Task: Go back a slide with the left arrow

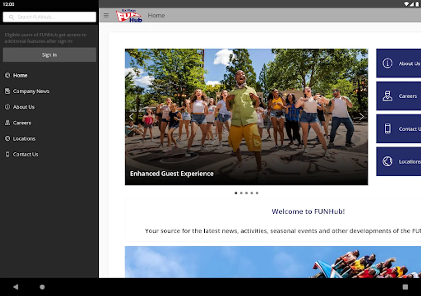Action: [x=131, y=116]
